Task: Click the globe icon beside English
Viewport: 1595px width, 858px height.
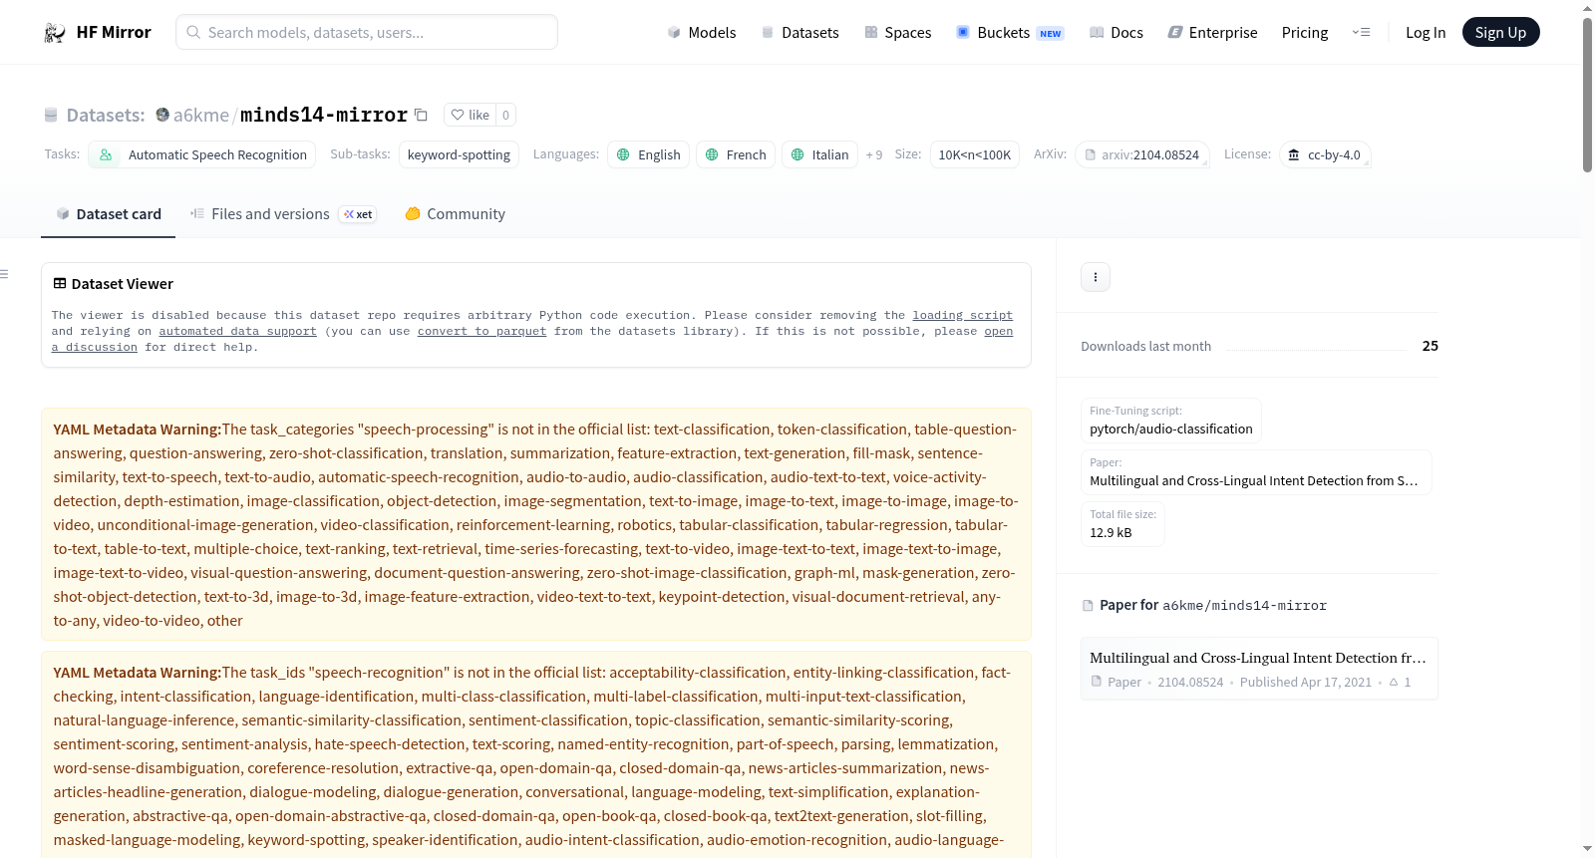Action: [623, 154]
